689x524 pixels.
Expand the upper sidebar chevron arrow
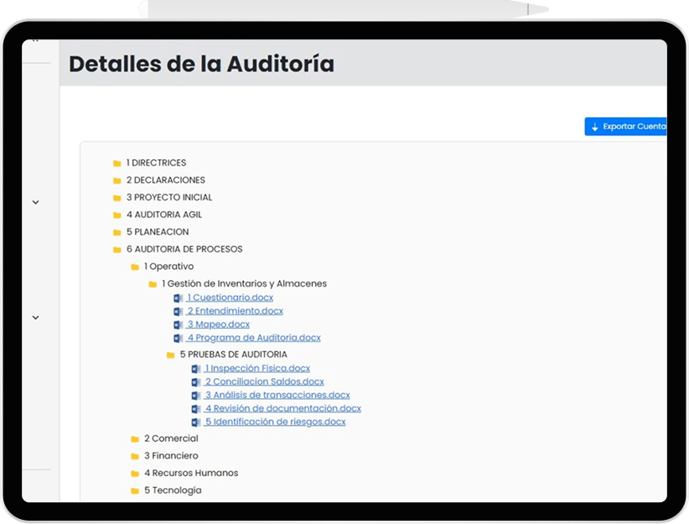click(x=35, y=202)
